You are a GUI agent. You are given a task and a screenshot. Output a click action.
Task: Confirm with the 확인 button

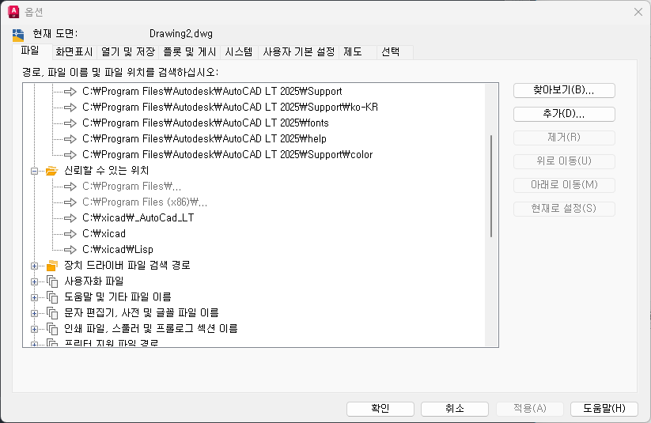[x=380, y=409]
